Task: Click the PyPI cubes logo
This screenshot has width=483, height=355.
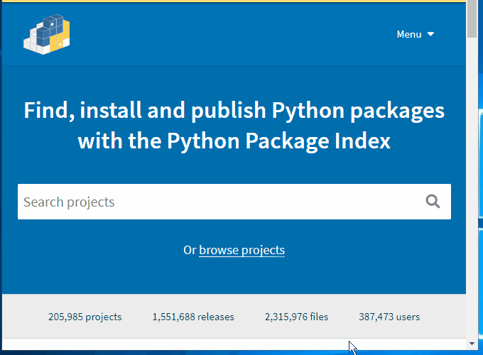Action: (46, 35)
